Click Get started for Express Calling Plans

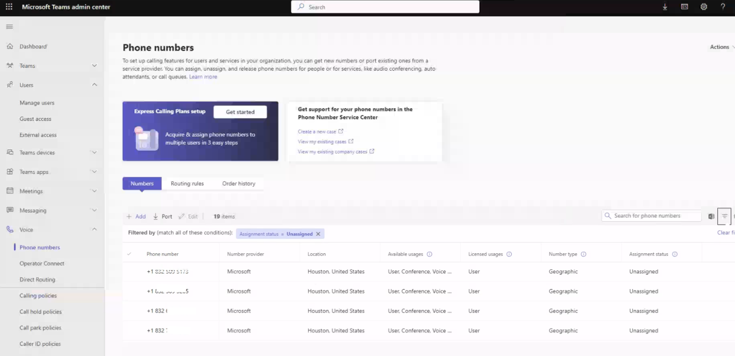pyautogui.click(x=240, y=112)
